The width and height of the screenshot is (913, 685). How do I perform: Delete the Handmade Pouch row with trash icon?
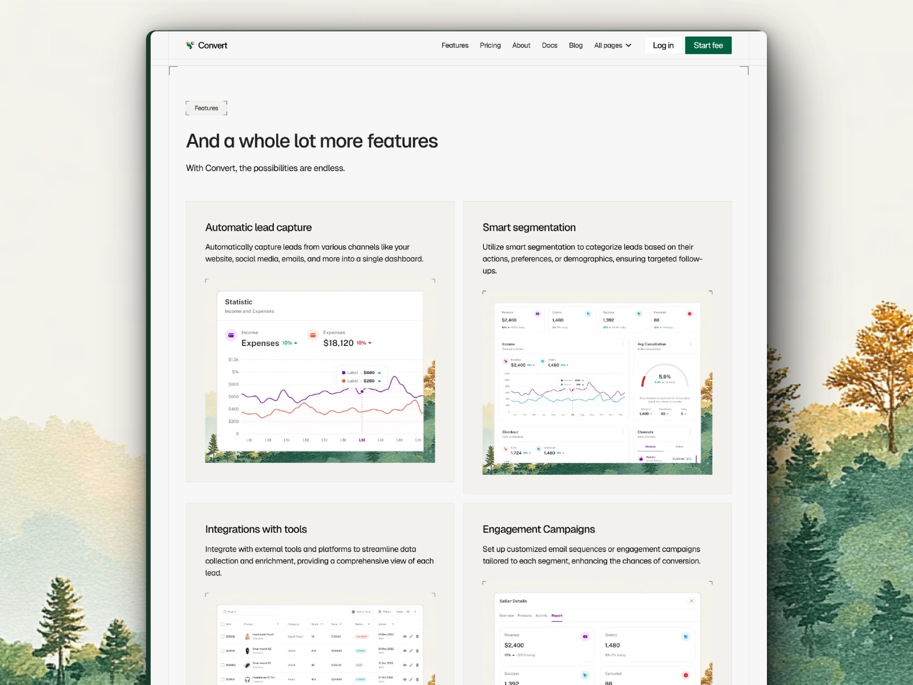pyautogui.click(x=417, y=636)
